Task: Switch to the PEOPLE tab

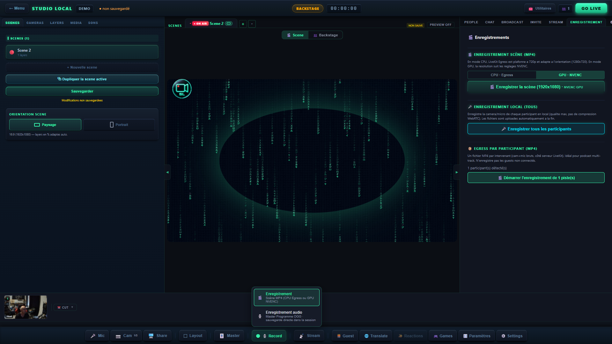Action: [471, 22]
